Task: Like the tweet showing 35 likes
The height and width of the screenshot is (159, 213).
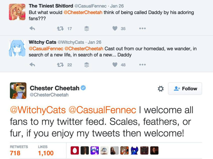Action: tap(115, 29)
